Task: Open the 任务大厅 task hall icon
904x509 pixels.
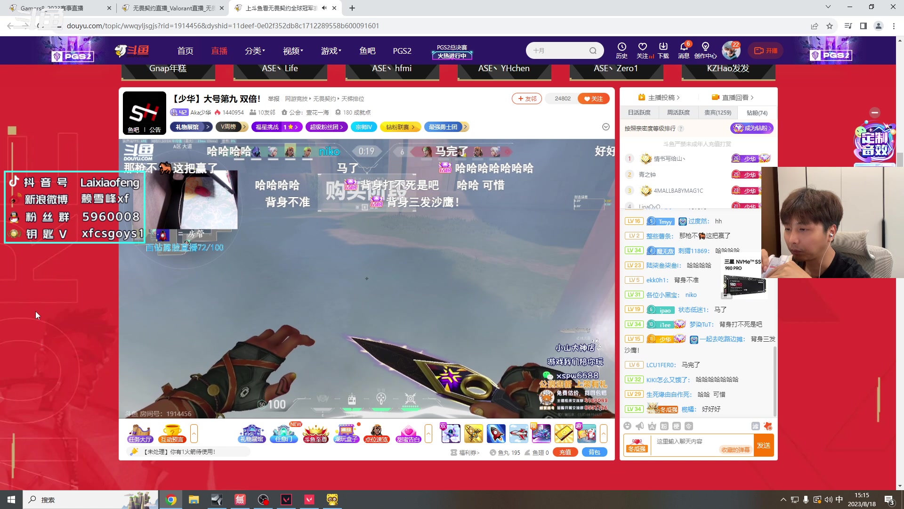Action: [x=140, y=433]
